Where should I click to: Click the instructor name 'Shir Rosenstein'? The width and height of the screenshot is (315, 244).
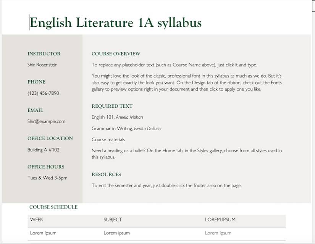pyautogui.click(x=42, y=65)
